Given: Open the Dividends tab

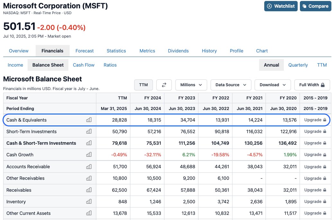Looking at the screenshot, I should click(x=178, y=51).
